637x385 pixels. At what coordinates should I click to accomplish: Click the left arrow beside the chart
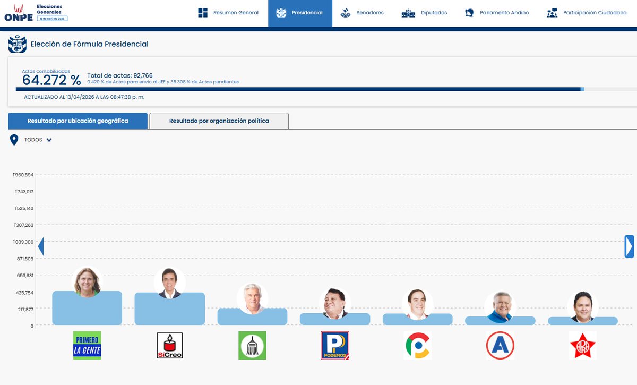[x=41, y=246]
